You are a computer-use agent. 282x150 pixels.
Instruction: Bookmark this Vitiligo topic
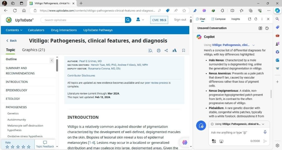tap(184, 51)
